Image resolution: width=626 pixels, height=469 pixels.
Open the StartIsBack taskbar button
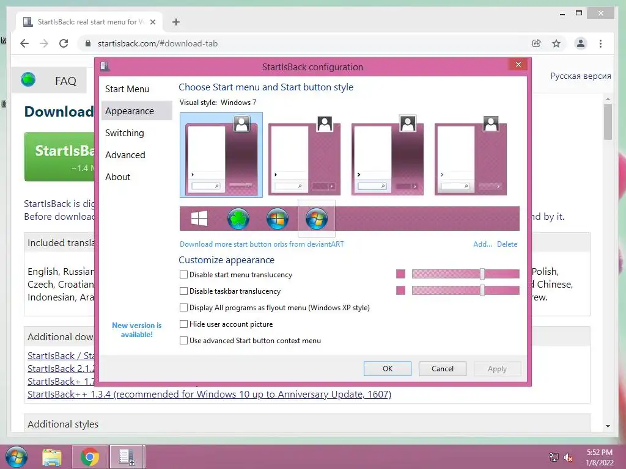(x=127, y=457)
